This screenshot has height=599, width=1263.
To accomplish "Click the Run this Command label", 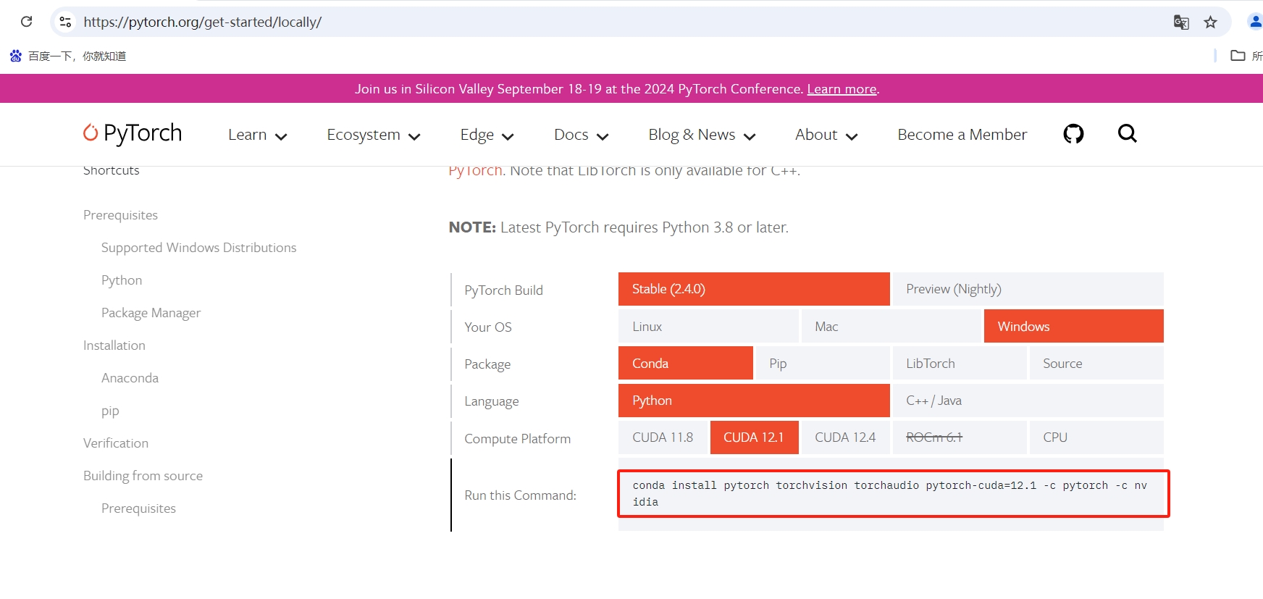I will pyautogui.click(x=520, y=495).
